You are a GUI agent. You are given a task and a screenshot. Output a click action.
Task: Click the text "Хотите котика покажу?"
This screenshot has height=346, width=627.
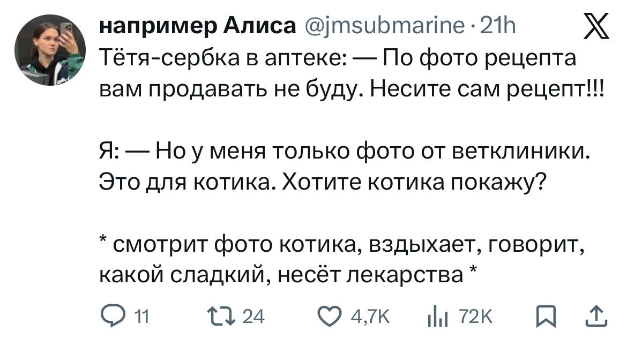[x=413, y=183]
